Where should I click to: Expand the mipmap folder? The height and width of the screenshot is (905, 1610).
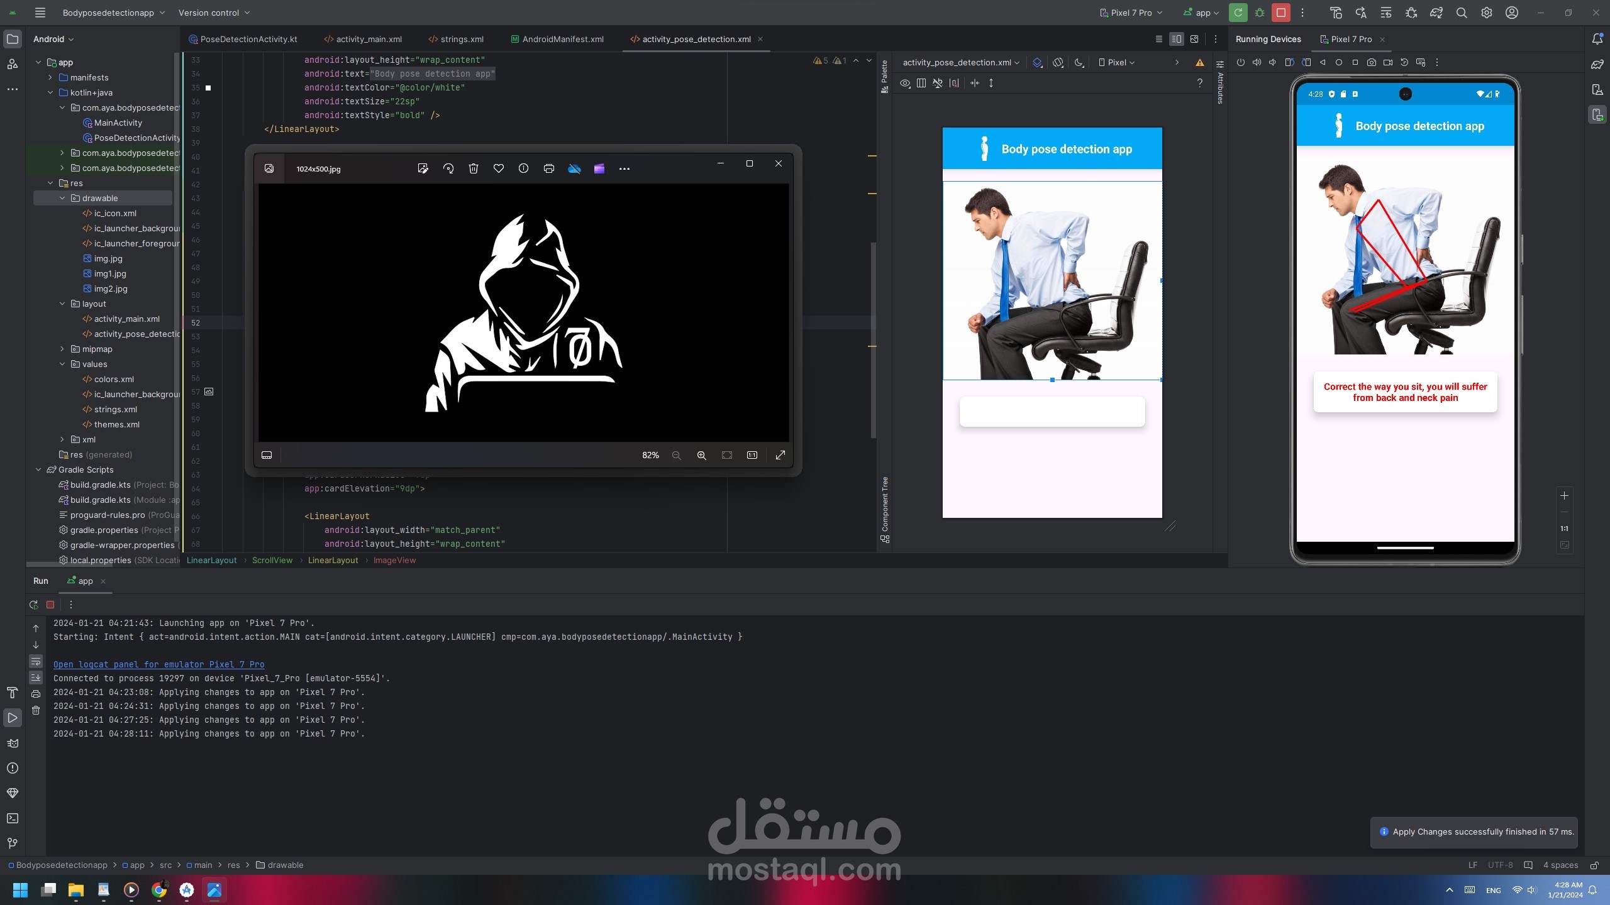pos(62,349)
